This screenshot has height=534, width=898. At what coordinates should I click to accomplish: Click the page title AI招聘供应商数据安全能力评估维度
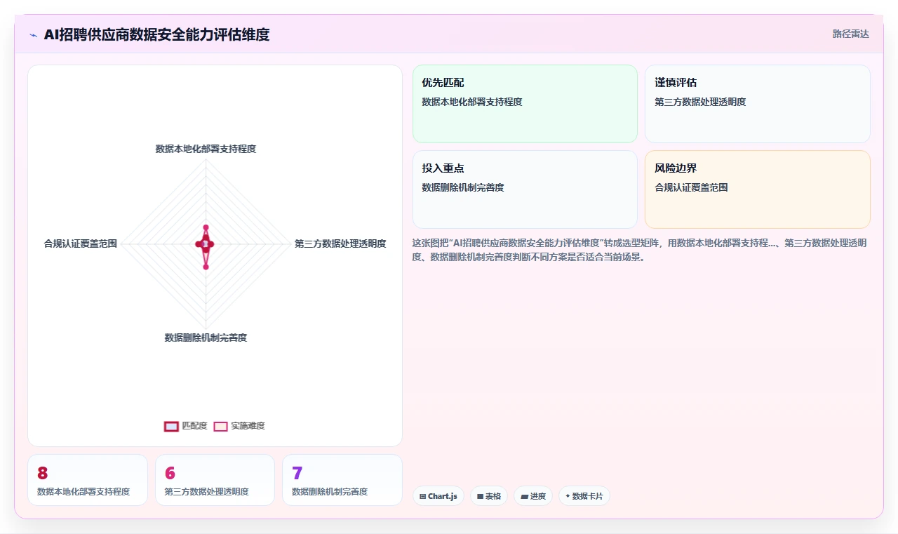156,34
